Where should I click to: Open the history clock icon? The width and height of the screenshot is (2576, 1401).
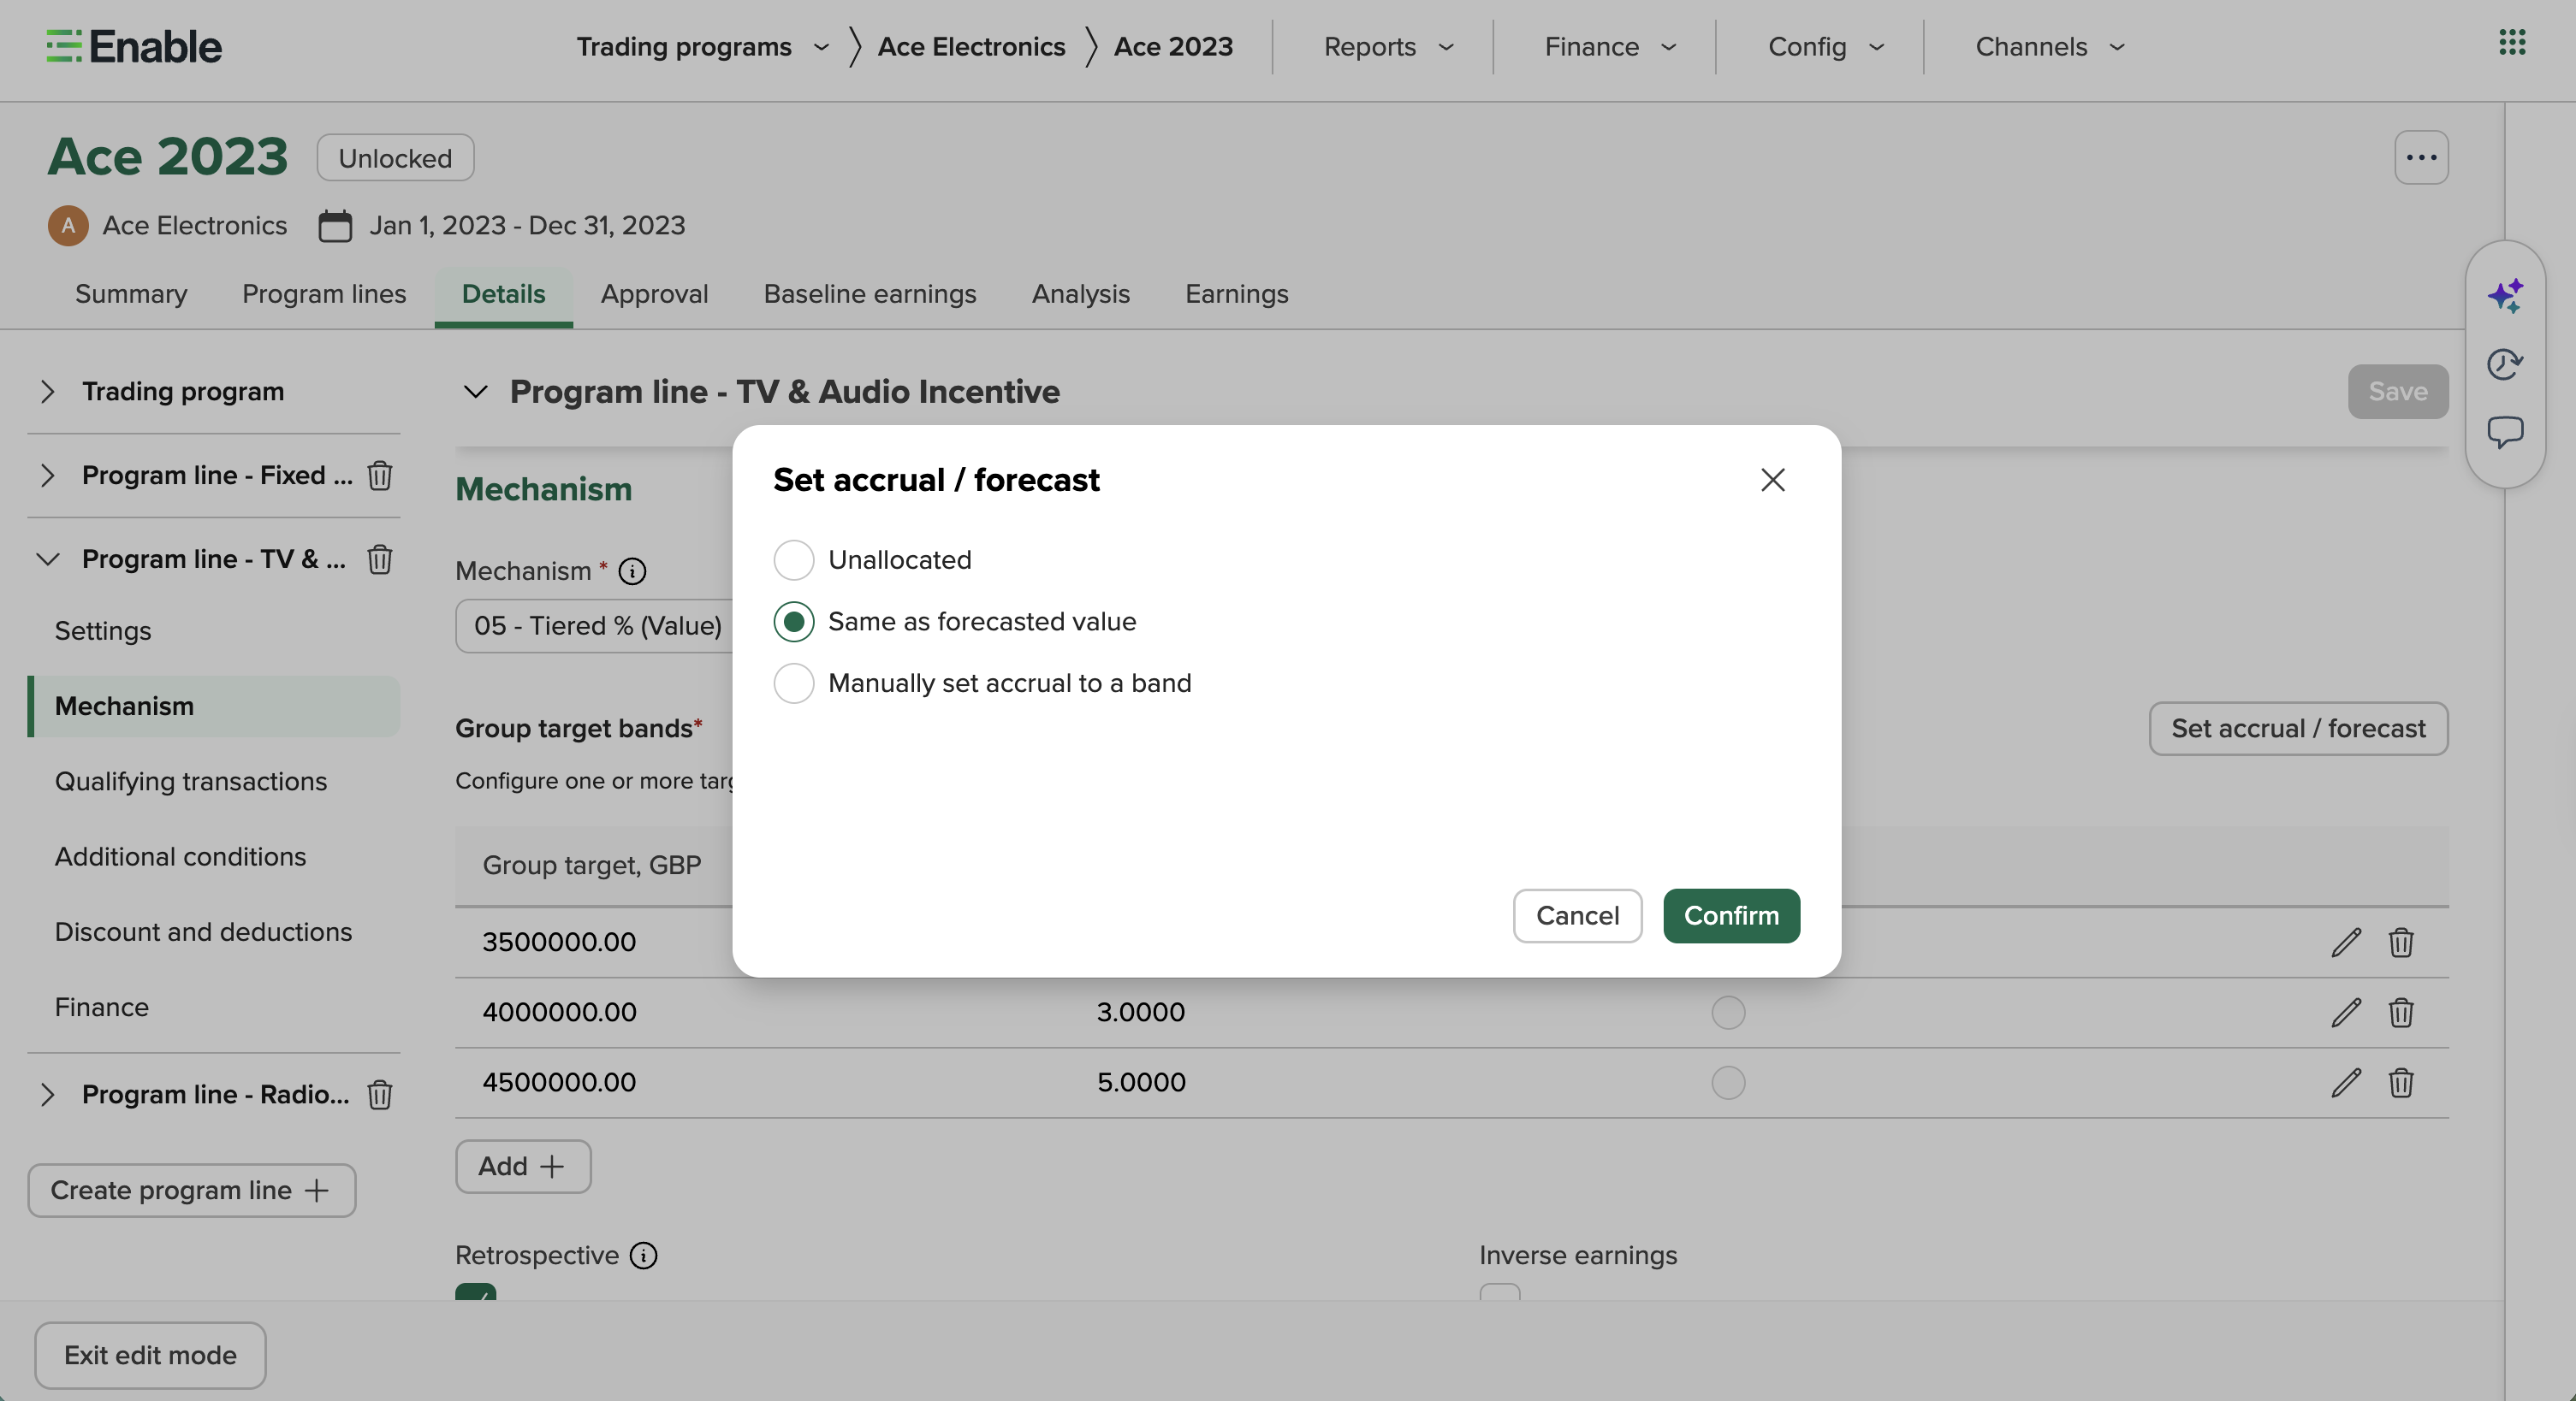pos(2505,364)
